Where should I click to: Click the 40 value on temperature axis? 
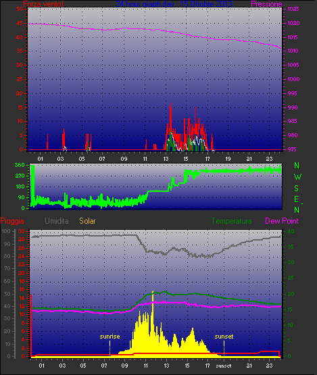[291, 232]
